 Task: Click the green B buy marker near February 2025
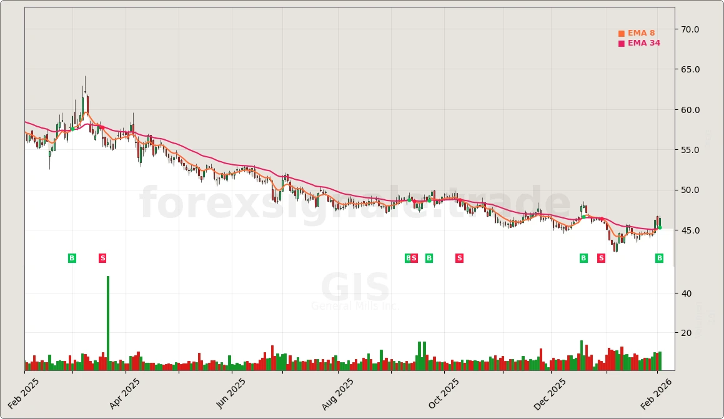(x=72, y=258)
